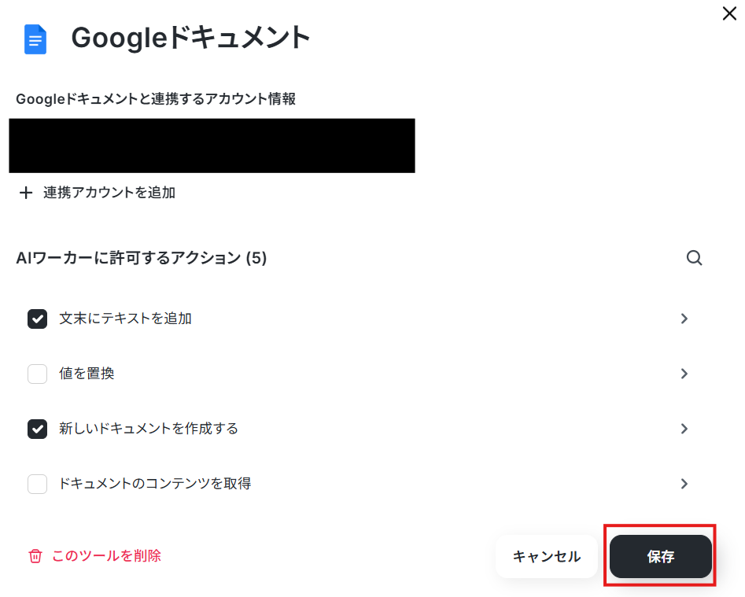Click 連携アカウントを追加 link text

(109, 193)
